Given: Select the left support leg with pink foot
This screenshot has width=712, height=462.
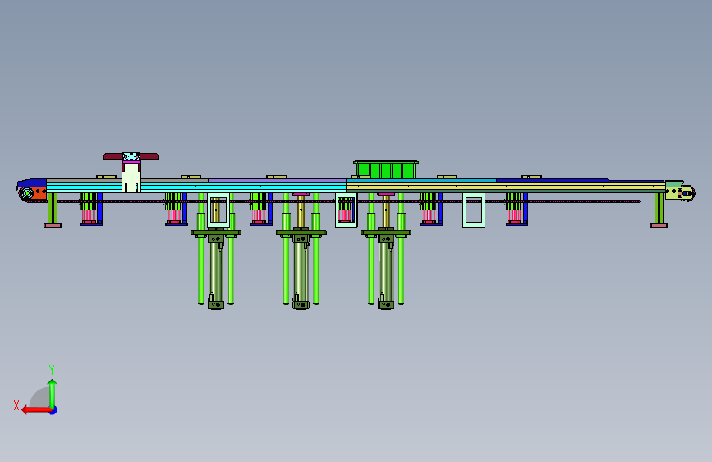Looking at the screenshot, I should [x=53, y=210].
